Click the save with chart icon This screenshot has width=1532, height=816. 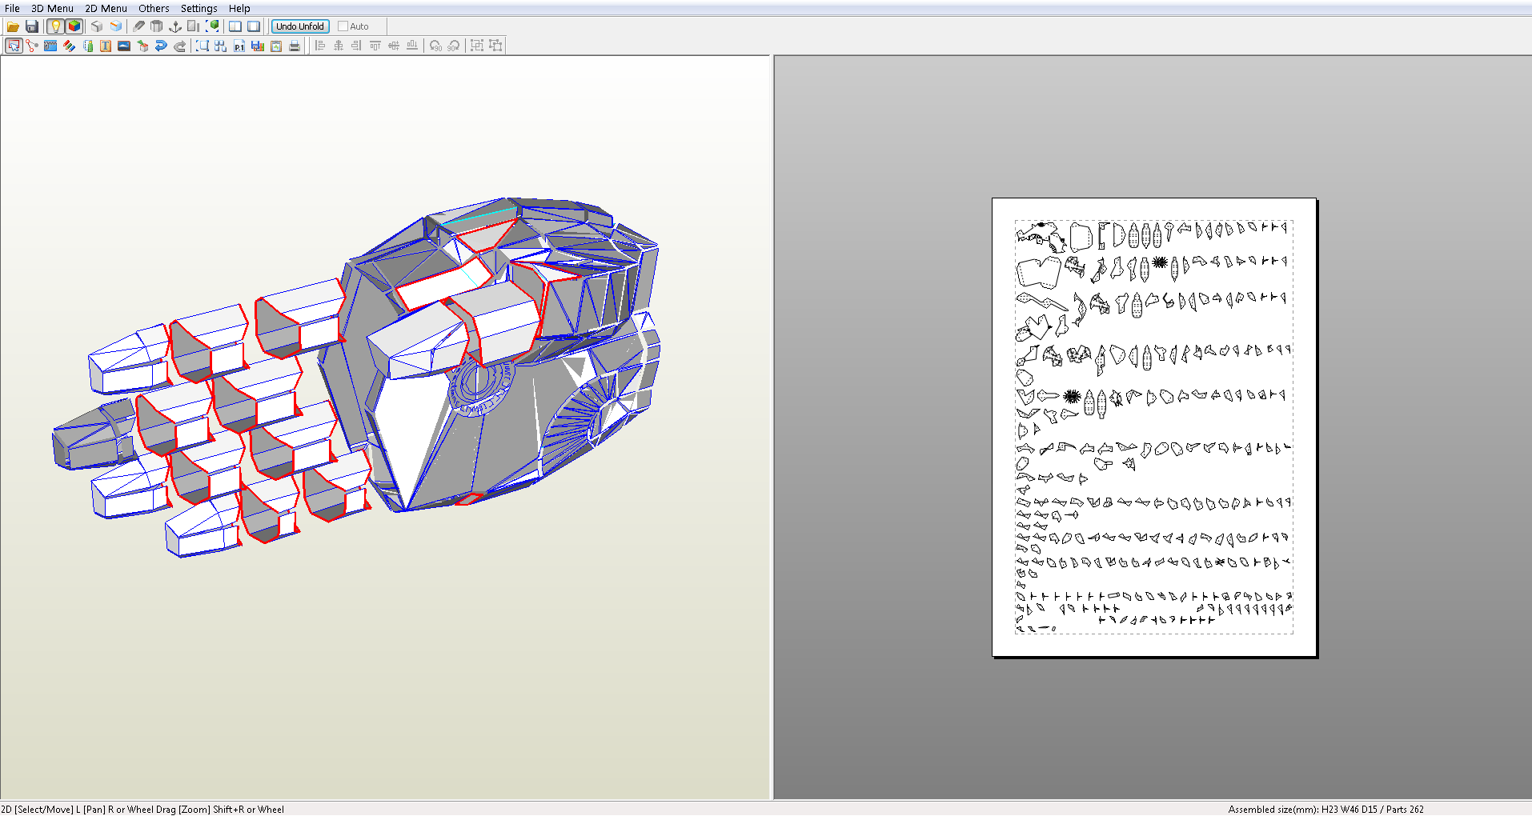(258, 46)
